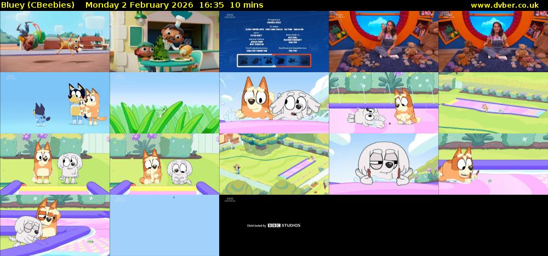
Task: Select frame of both dogs sitting looking down
Action: [164, 164]
